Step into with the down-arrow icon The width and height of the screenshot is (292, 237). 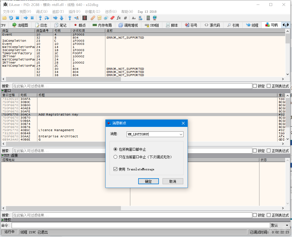(x=40, y=18)
